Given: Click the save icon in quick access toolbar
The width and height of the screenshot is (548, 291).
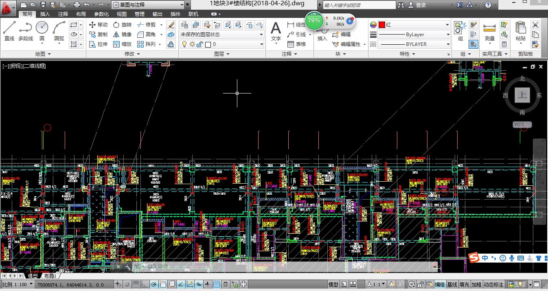Looking at the screenshot, I should pos(42,5).
